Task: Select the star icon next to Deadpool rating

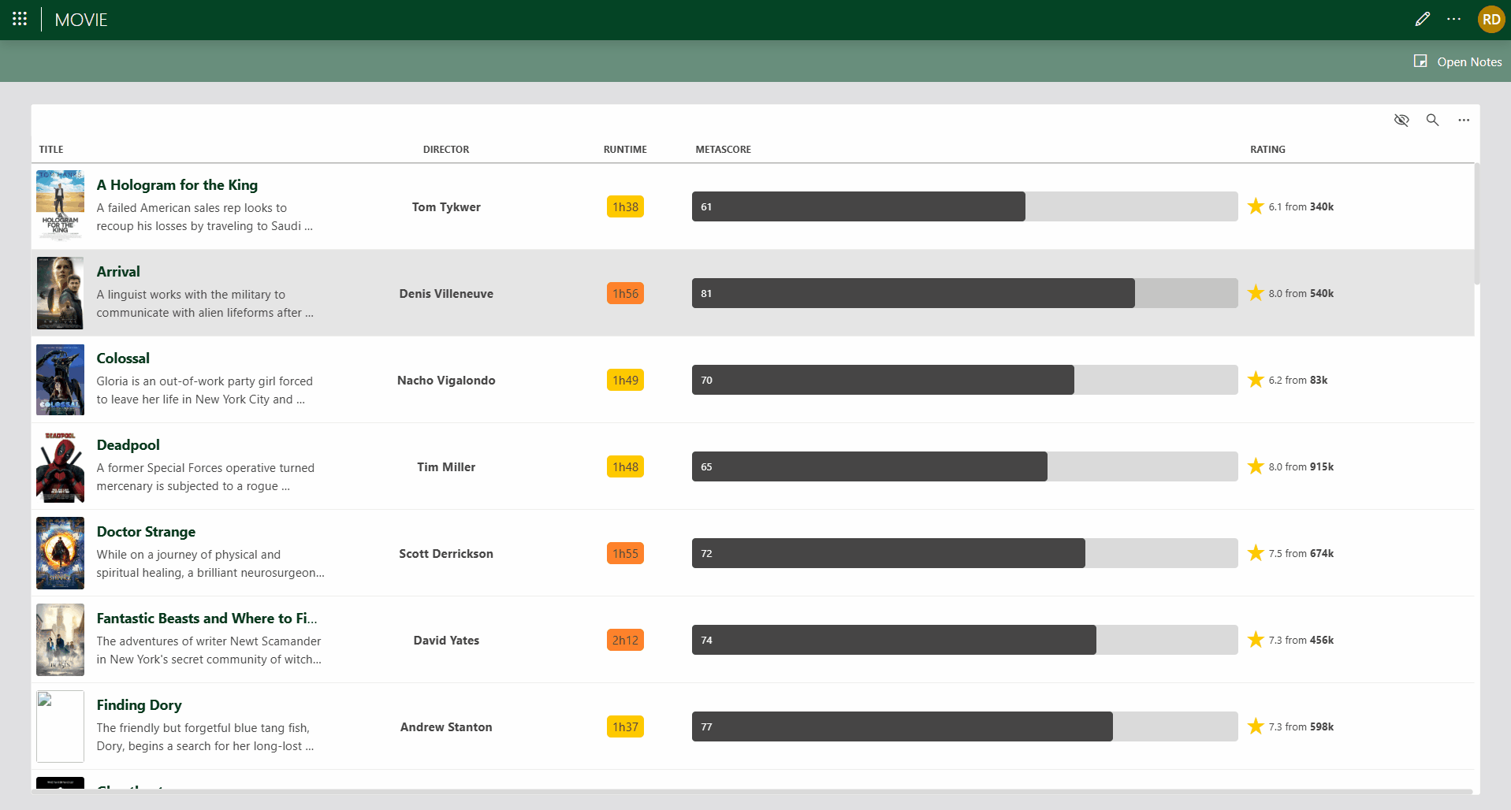Action: pos(1256,466)
